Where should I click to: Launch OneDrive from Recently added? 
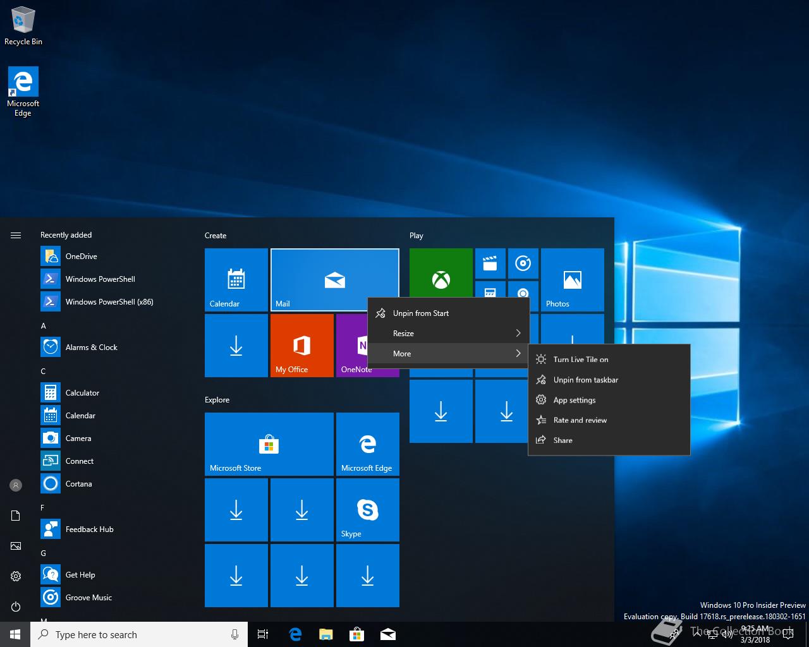pyautogui.click(x=101, y=256)
